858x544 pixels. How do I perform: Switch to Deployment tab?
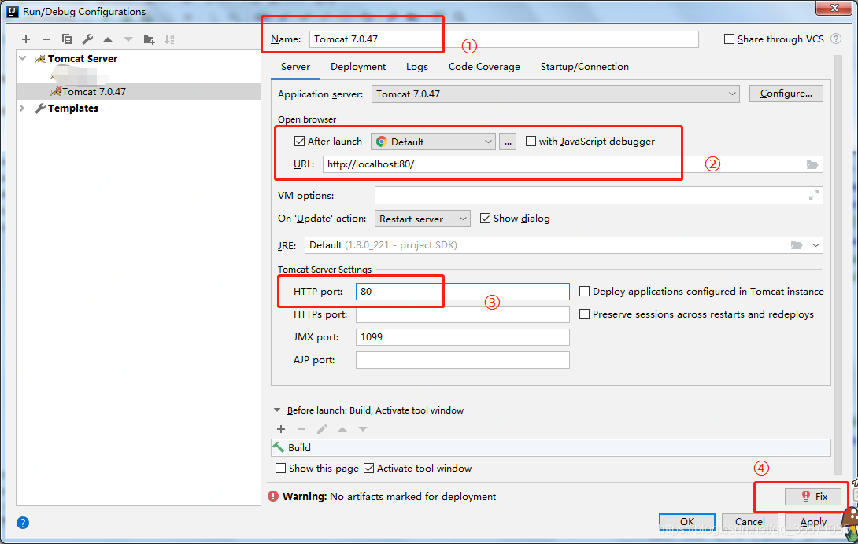pyautogui.click(x=358, y=67)
